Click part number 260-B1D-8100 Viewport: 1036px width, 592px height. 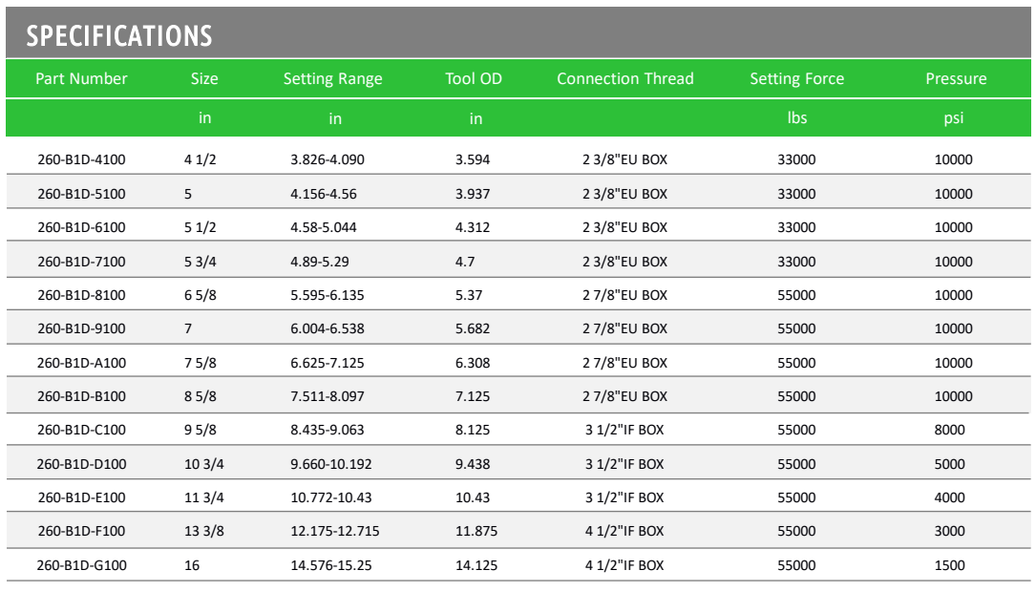pyautogui.click(x=81, y=295)
